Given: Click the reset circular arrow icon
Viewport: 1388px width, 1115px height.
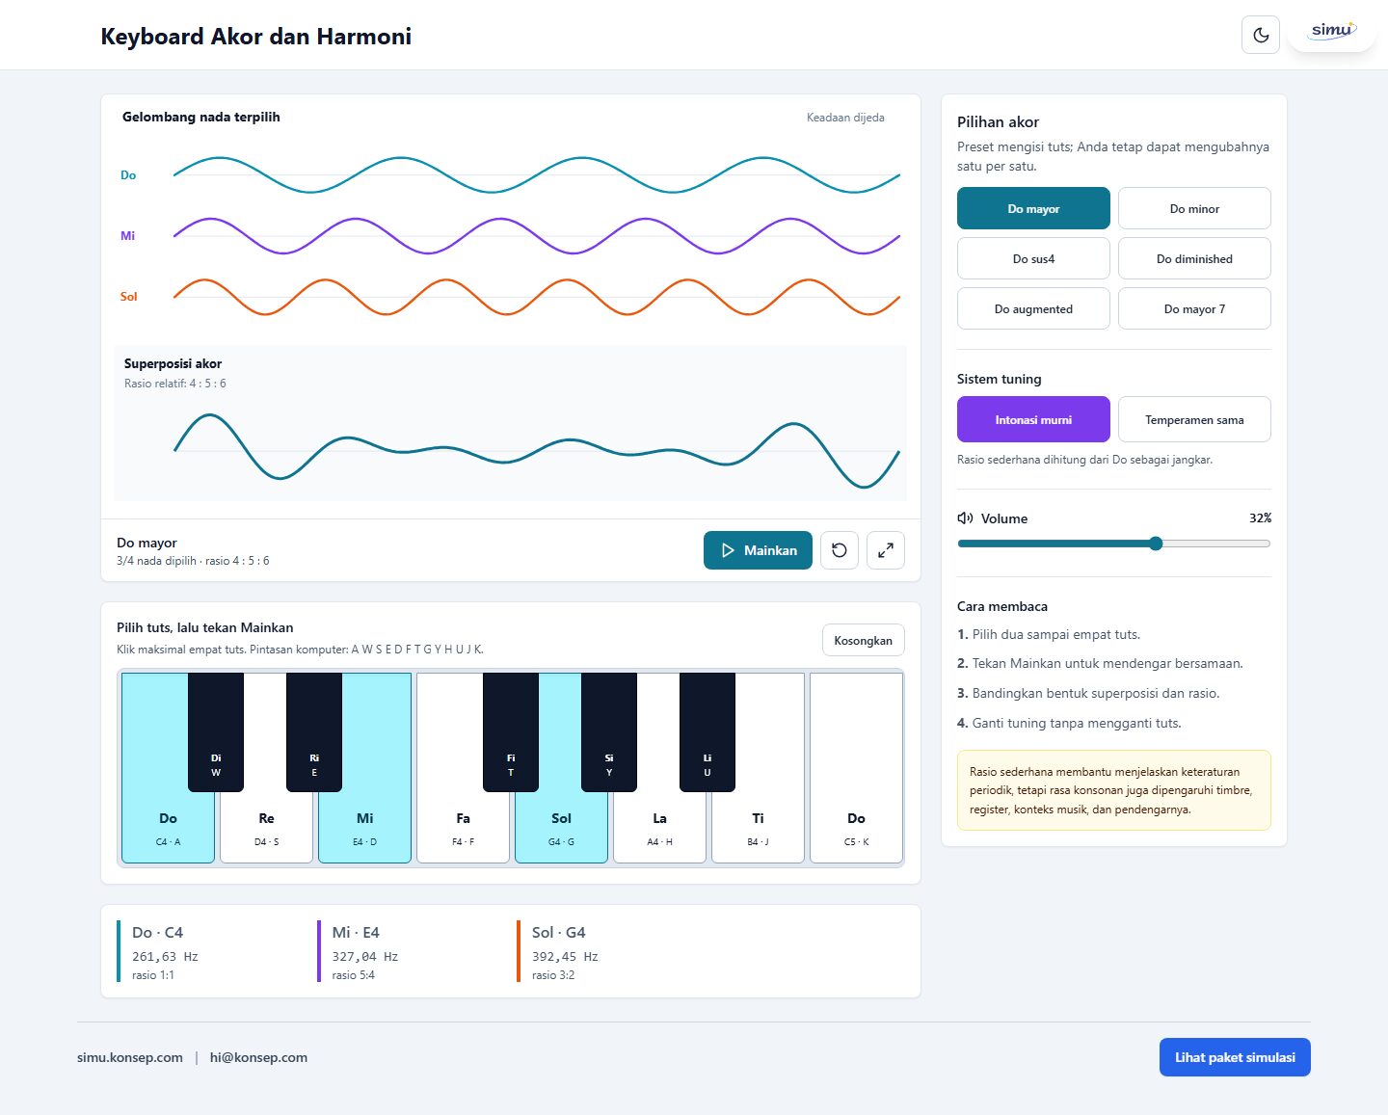Looking at the screenshot, I should click(840, 550).
